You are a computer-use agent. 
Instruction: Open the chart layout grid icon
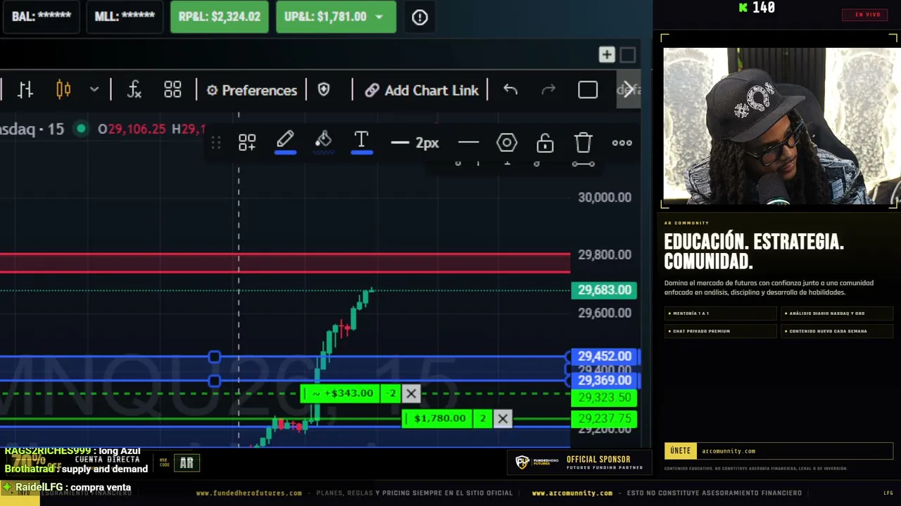tap(172, 90)
